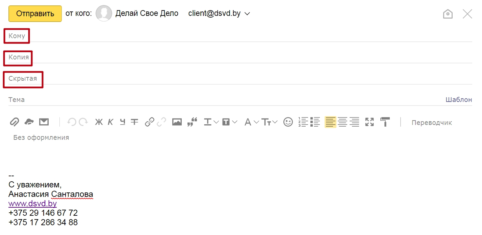
Task: Insert a link with the chain icon
Action: [x=149, y=122]
